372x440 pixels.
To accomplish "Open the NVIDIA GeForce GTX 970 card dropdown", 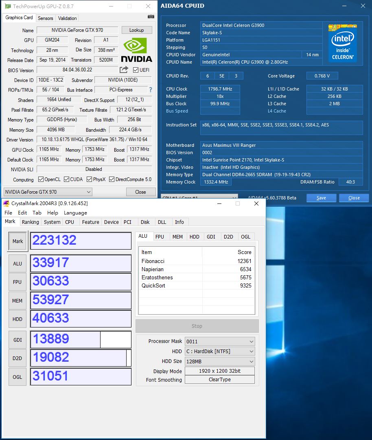I will click(x=48, y=192).
